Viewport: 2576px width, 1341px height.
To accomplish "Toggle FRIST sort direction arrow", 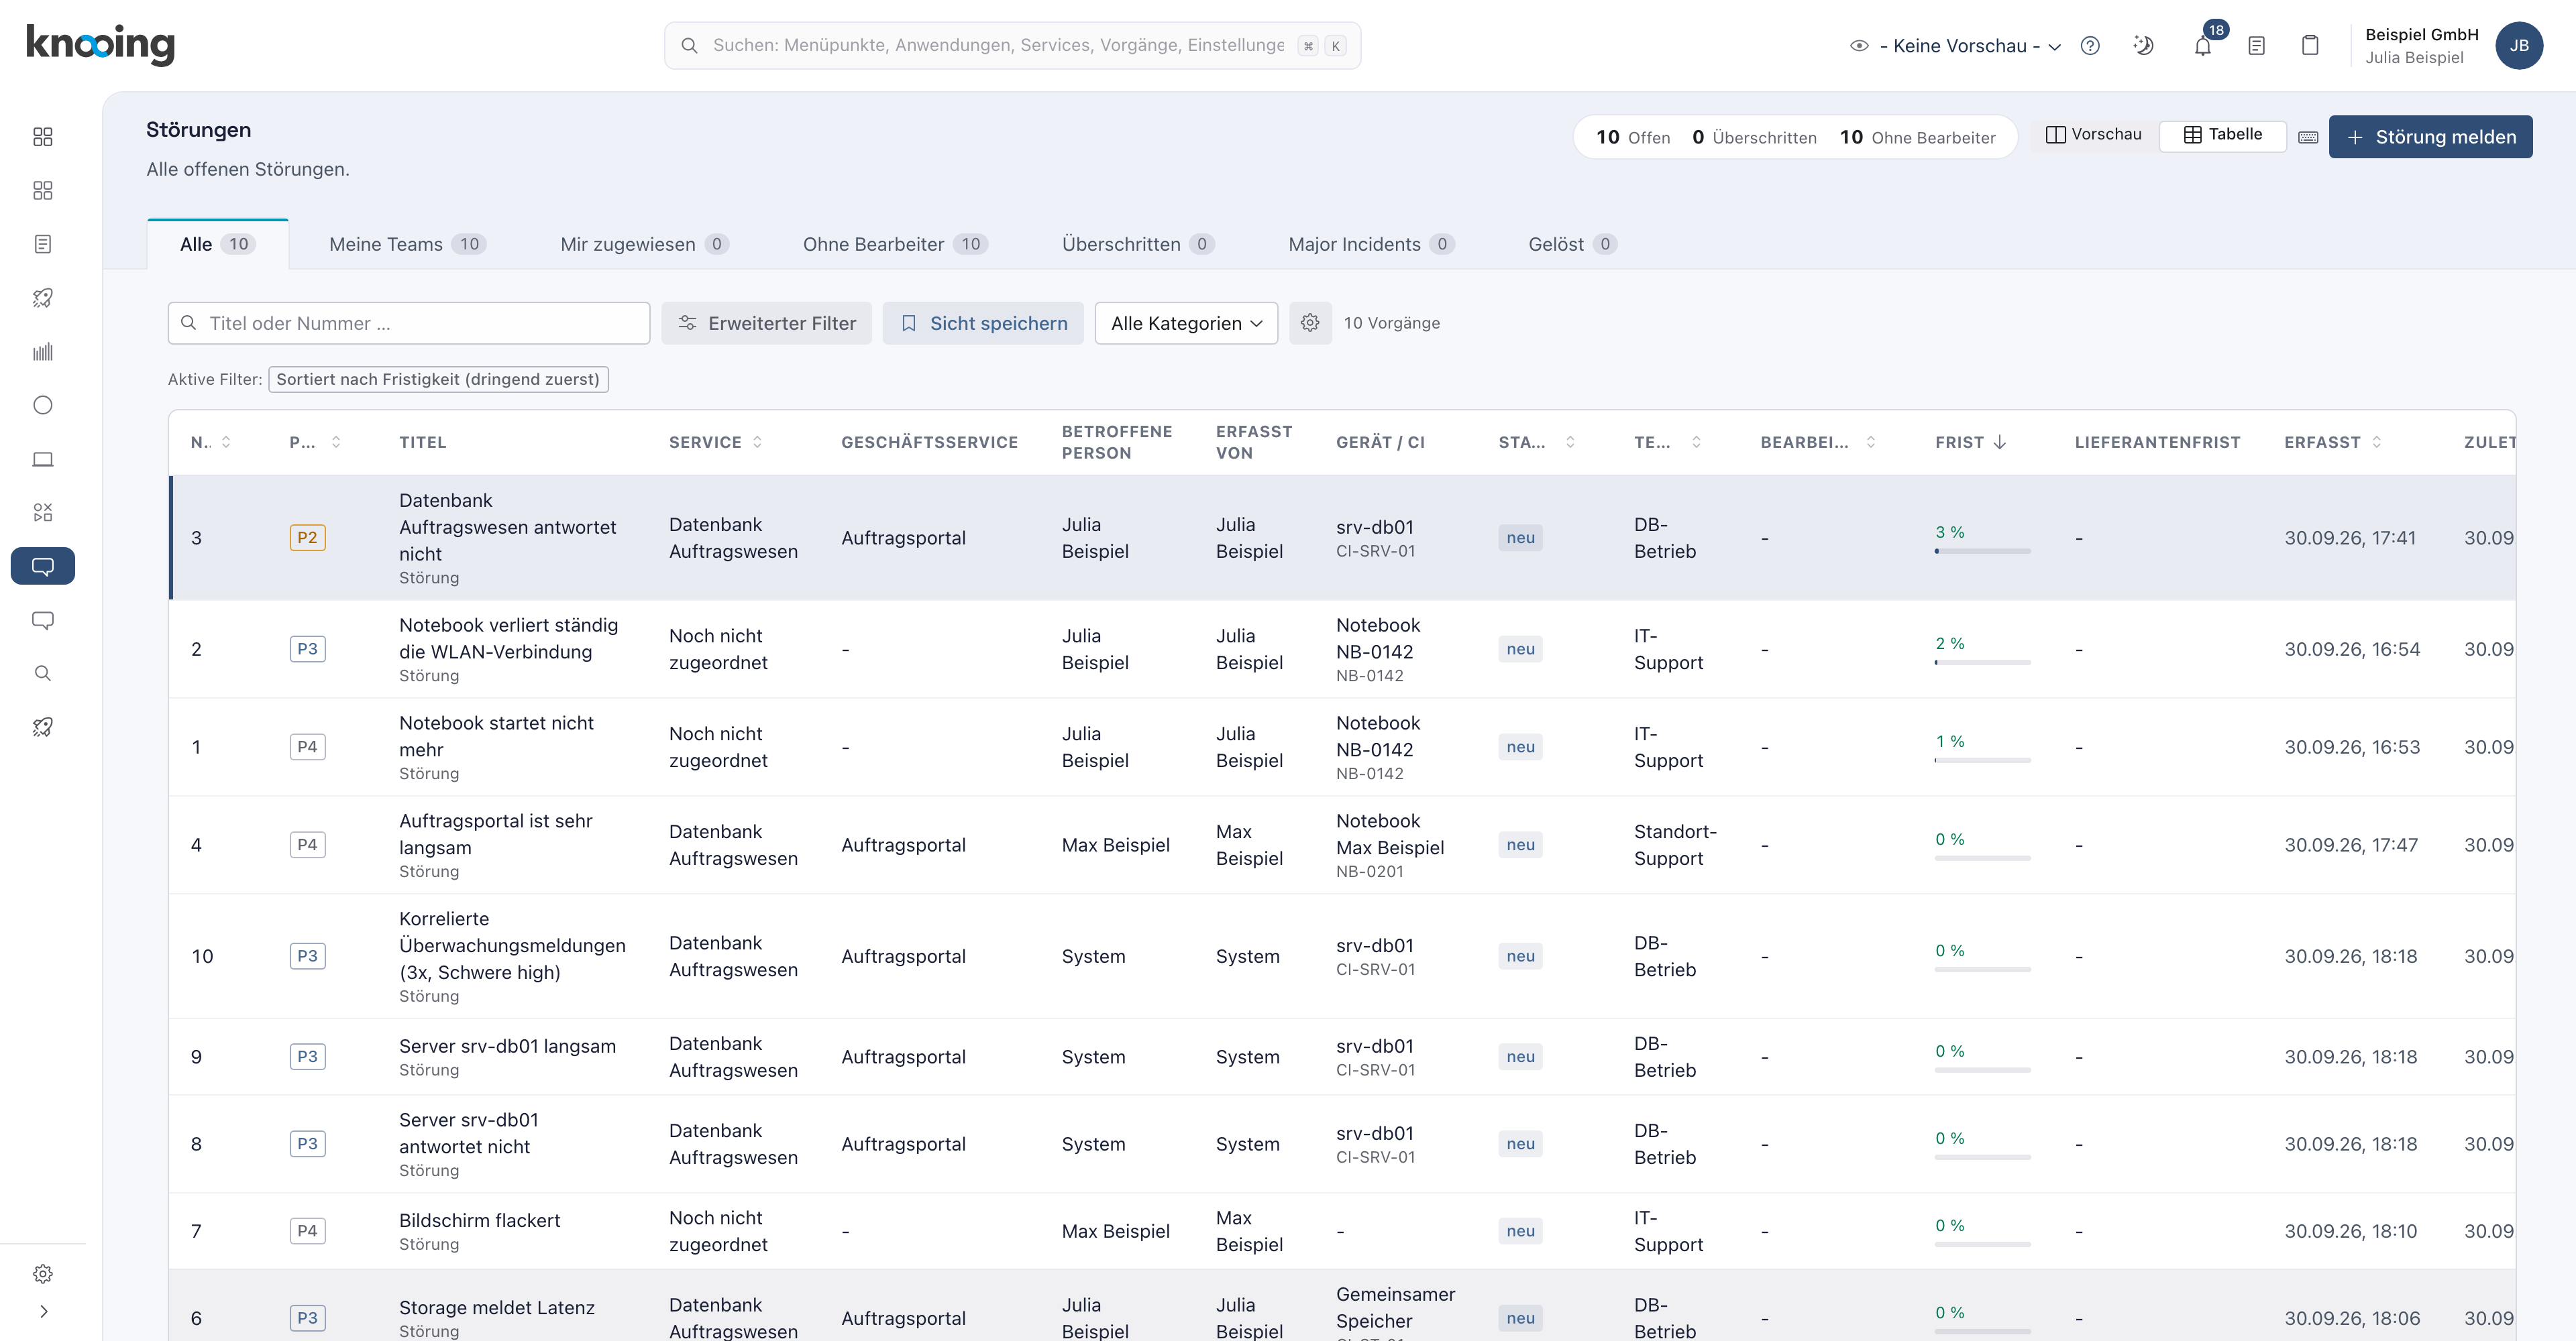I will [2000, 442].
